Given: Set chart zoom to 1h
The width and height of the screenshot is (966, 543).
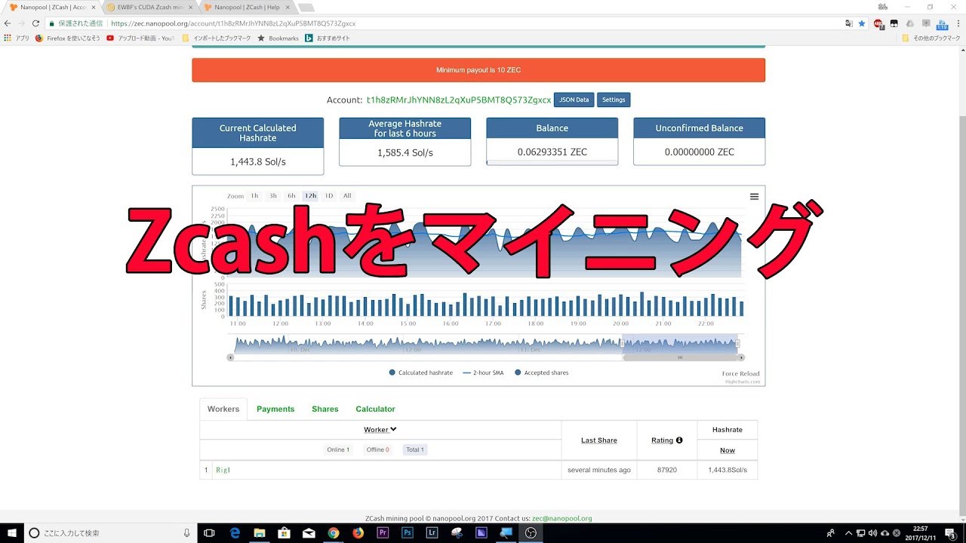Looking at the screenshot, I should pyautogui.click(x=254, y=196).
